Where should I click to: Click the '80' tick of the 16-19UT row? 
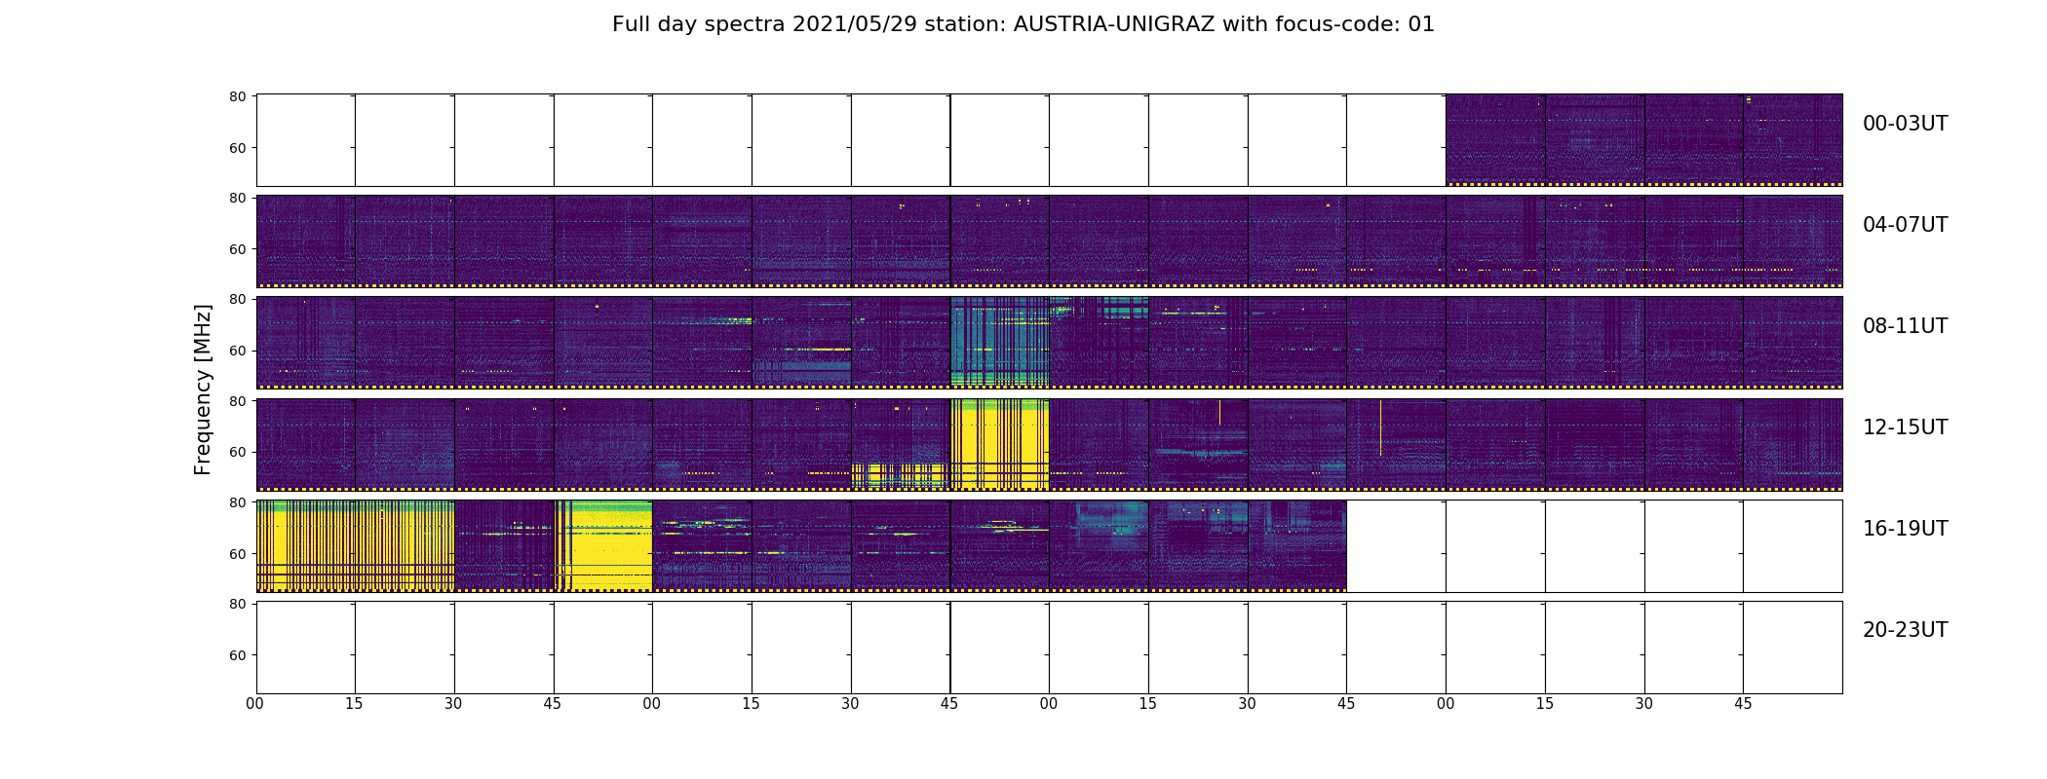[237, 502]
